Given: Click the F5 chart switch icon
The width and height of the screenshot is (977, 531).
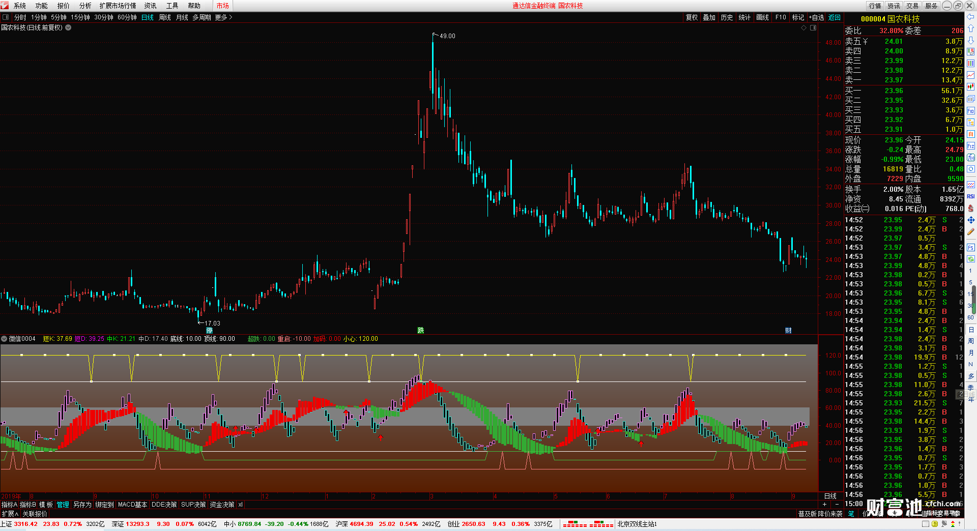Looking at the screenshot, I should (971, 248).
